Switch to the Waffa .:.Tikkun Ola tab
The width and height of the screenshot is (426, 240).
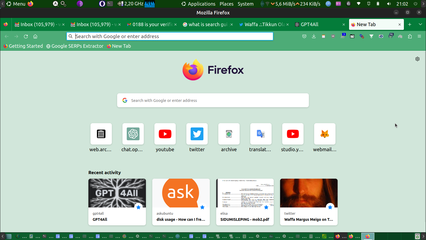[264, 25]
